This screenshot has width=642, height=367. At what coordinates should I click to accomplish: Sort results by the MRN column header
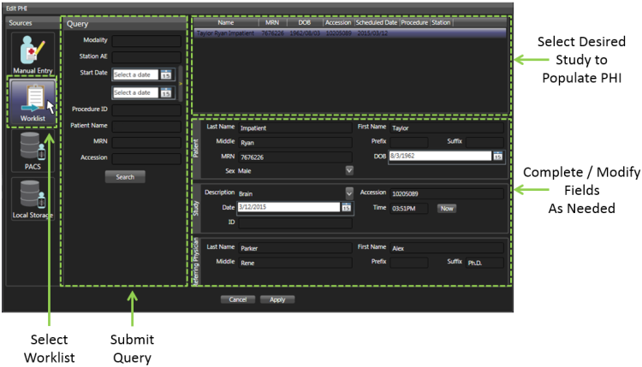pyautogui.click(x=273, y=23)
